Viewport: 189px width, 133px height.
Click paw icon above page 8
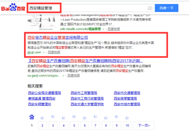[106, 118]
